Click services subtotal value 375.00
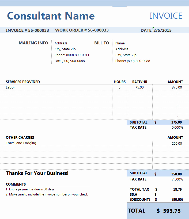189x219 pixels. click(x=177, y=122)
